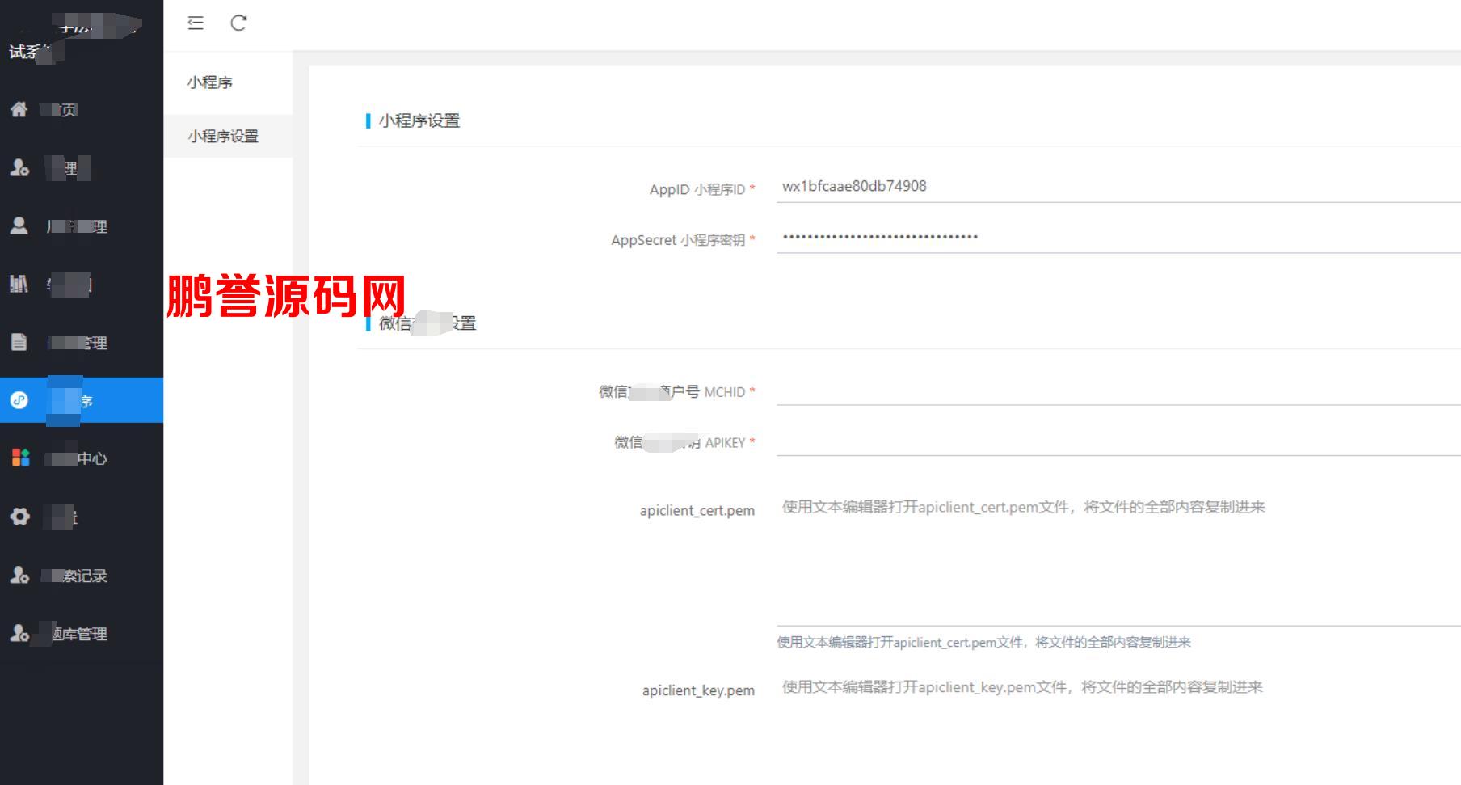Image resolution: width=1461 pixels, height=785 pixels.
Task: Click the document icon in sidebar
Action: [19, 342]
